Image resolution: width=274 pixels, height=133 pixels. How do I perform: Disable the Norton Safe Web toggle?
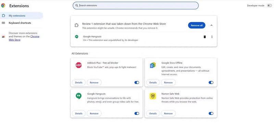[211, 113]
